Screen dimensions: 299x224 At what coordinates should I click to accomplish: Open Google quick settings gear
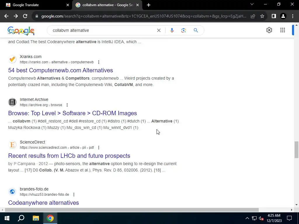tap(269, 30)
